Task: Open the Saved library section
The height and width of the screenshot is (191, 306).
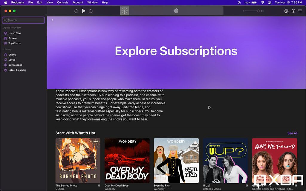Action: click(11, 60)
